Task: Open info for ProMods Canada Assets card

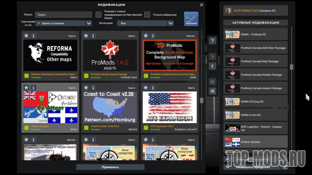Action: pyautogui.click(x=93, y=36)
